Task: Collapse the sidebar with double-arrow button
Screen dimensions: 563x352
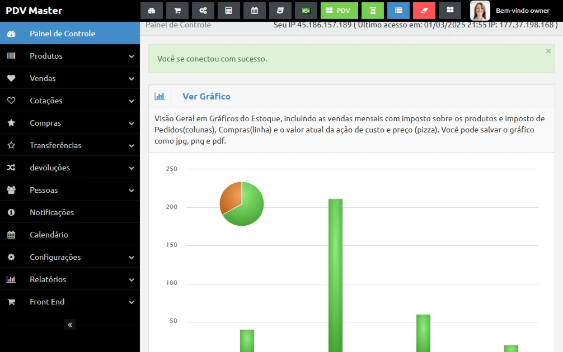Action: [70, 325]
